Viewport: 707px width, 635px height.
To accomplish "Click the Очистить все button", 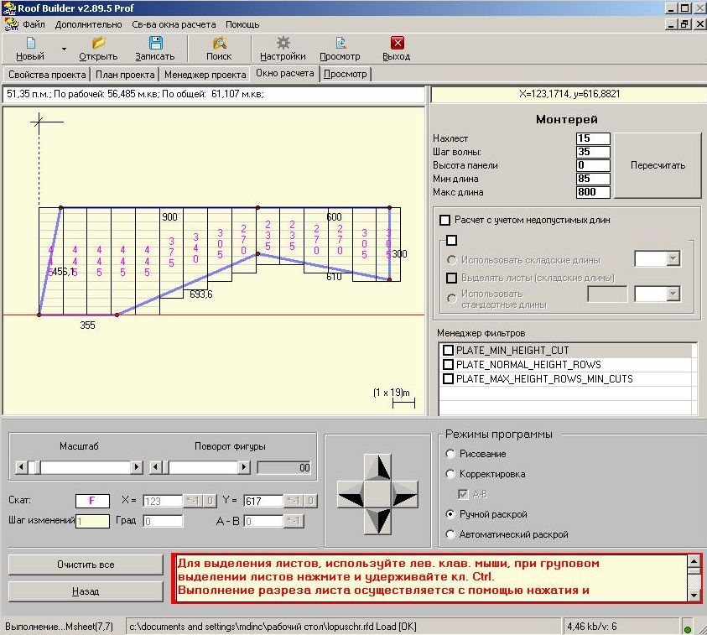I will (86, 565).
